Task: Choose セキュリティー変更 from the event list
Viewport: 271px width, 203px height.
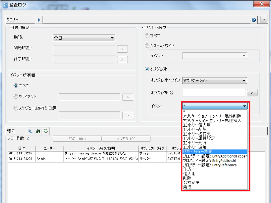Action: pyautogui.click(x=215, y=152)
